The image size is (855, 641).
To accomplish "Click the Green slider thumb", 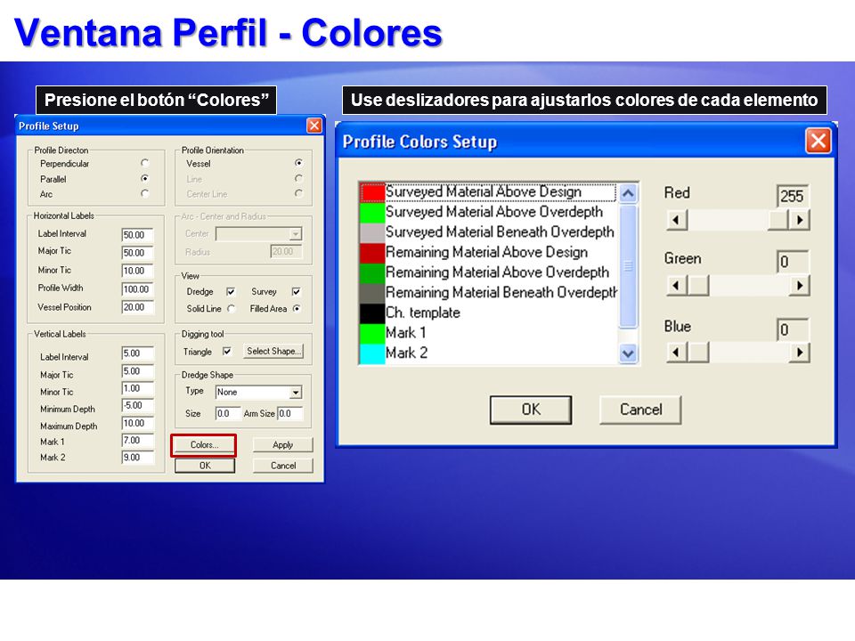I will tap(698, 286).
